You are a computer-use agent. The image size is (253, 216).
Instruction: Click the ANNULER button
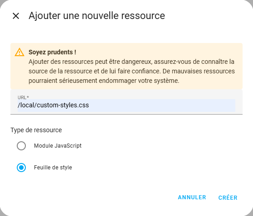click(x=192, y=197)
